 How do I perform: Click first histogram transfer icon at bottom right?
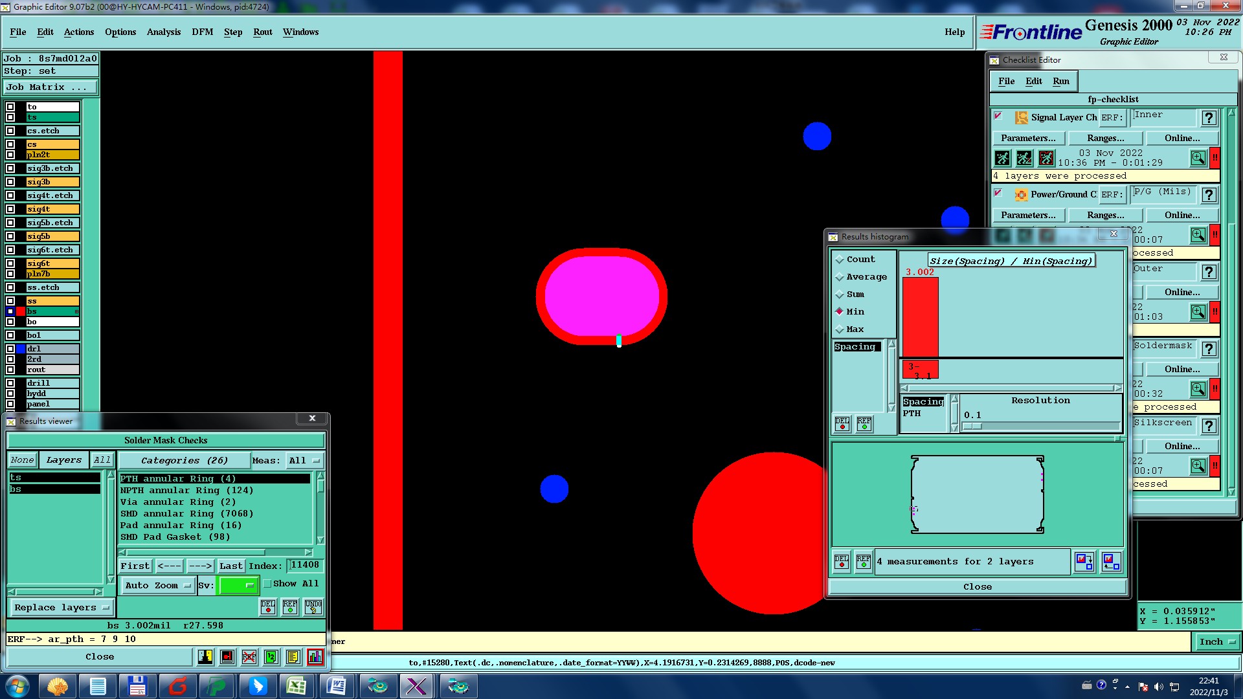pos(1084,562)
